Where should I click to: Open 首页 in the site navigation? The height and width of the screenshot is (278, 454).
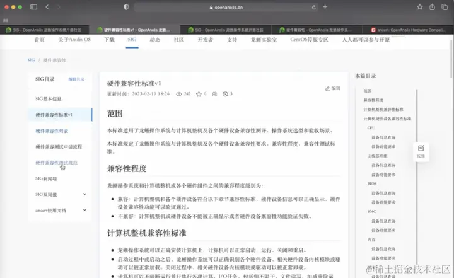point(40,40)
